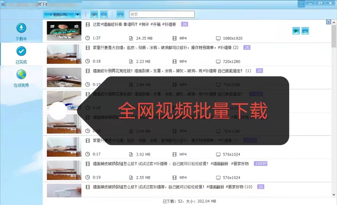Select title 这款#墙面修补膏 靠谱吗
This screenshot has height=205, width=337.
135,24
